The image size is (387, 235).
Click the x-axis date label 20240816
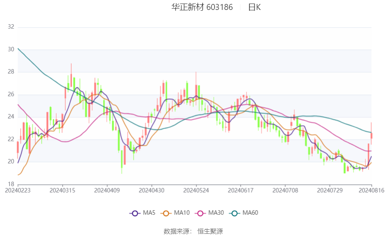click(372, 191)
